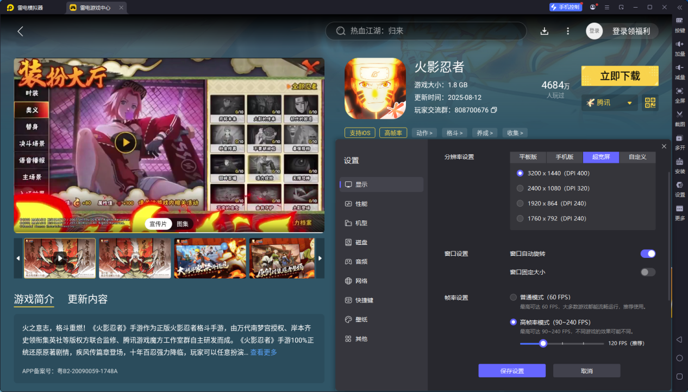The height and width of the screenshot is (392, 688).
Task: Open the 音频 settings section
Action: click(x=381, y=262)
